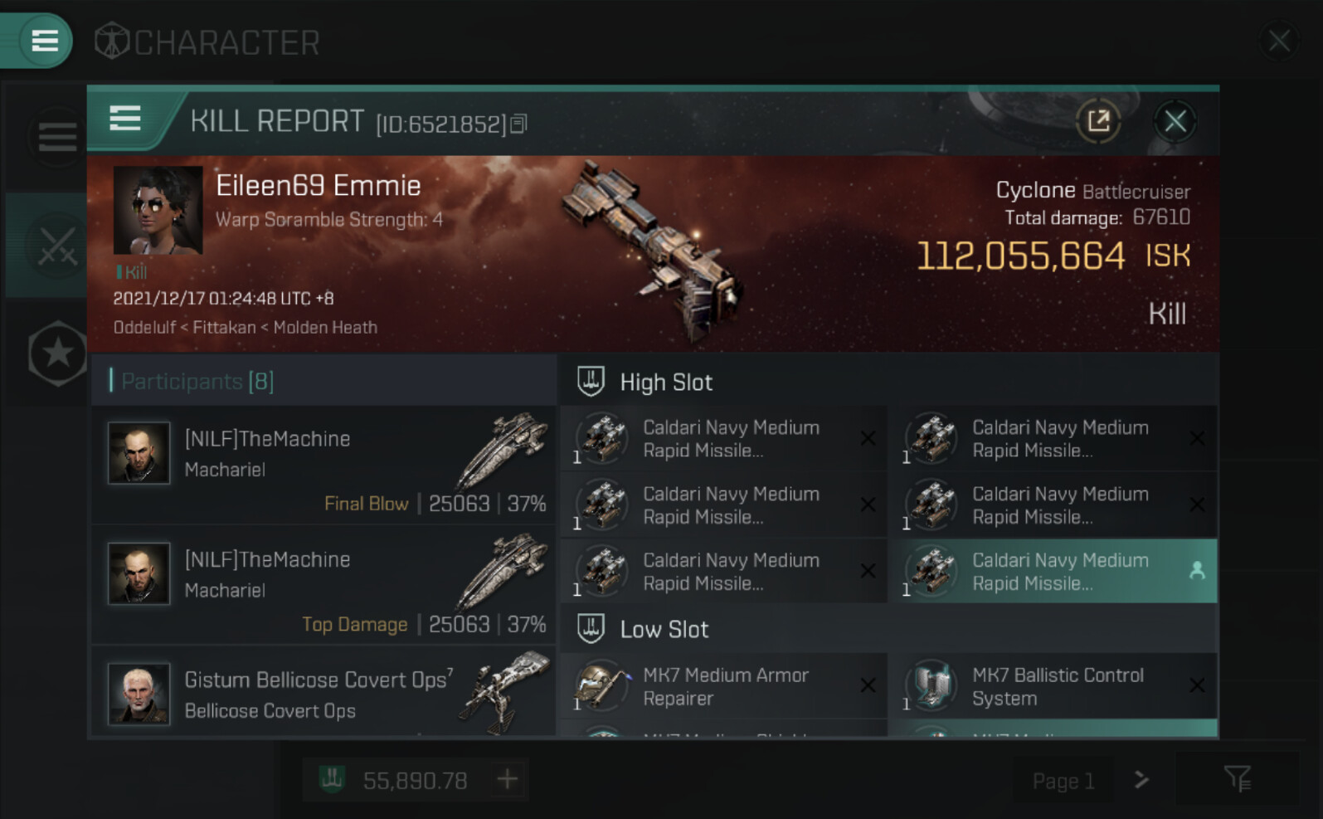1323x819 pixels.
Task: Click the High Slot header icon
Action: (591, 382)
